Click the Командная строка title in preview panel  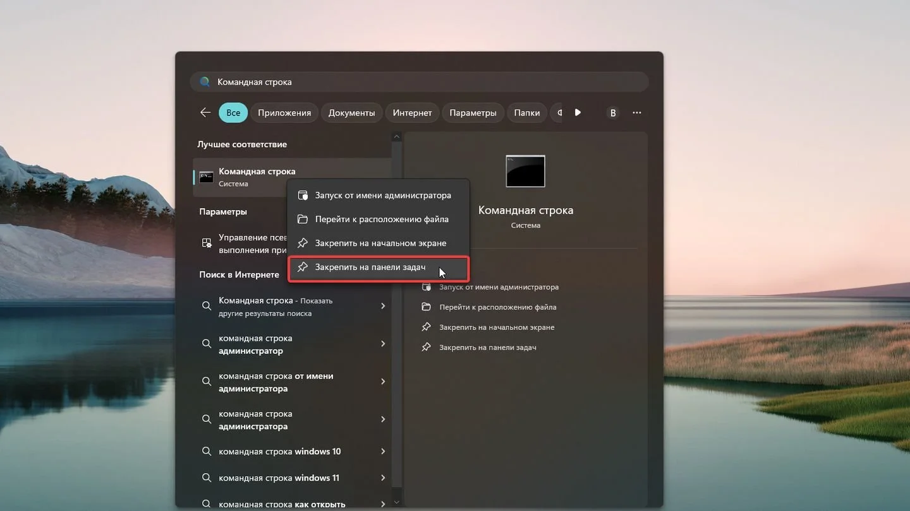(x=526, y=210)
